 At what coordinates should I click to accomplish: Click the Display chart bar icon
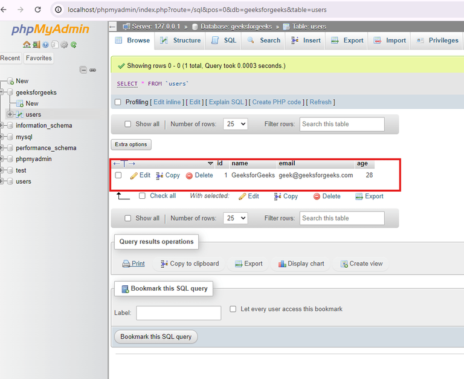[282, 264]
